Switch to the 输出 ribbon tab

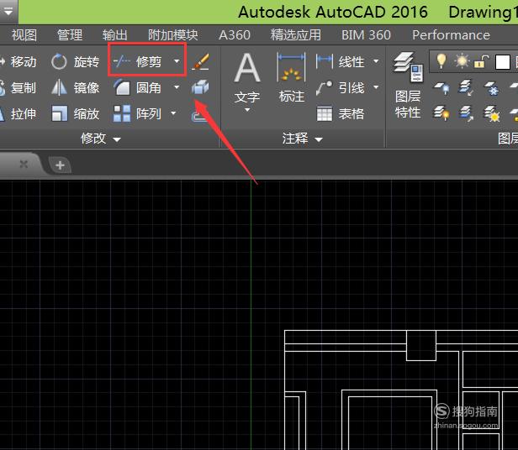point(115,34)
